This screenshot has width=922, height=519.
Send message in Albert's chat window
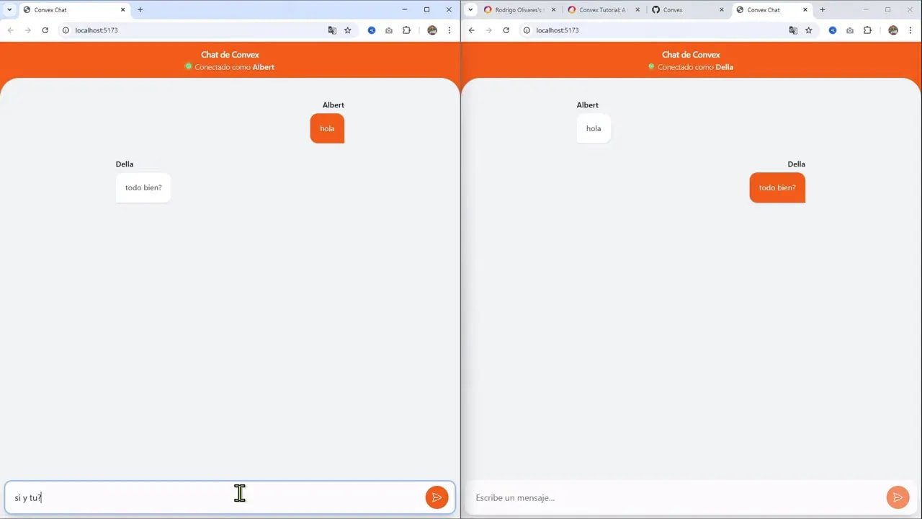[437, 497]
